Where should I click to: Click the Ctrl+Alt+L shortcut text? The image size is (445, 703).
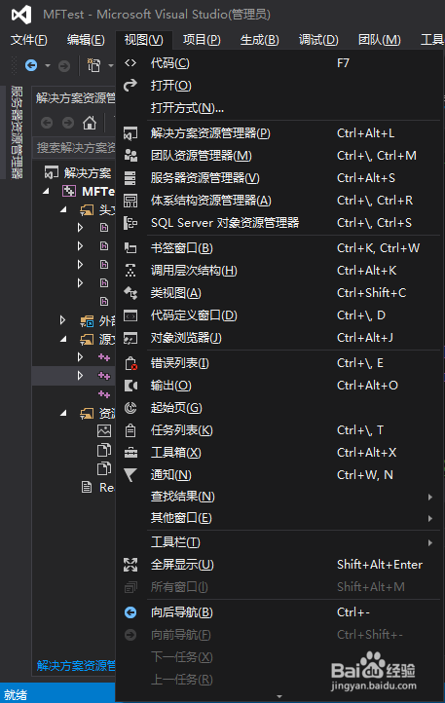pyautogui.click(x=365, y=133)
